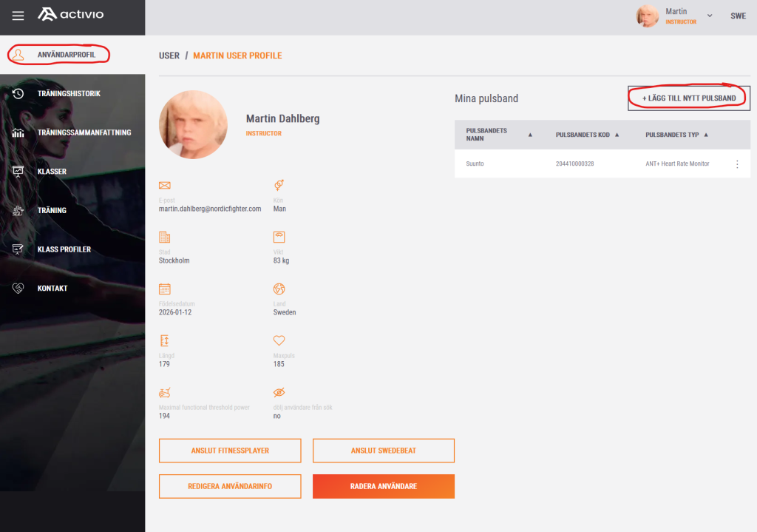Sort by Pulsbandets Namn column arrow

[530, 135]
